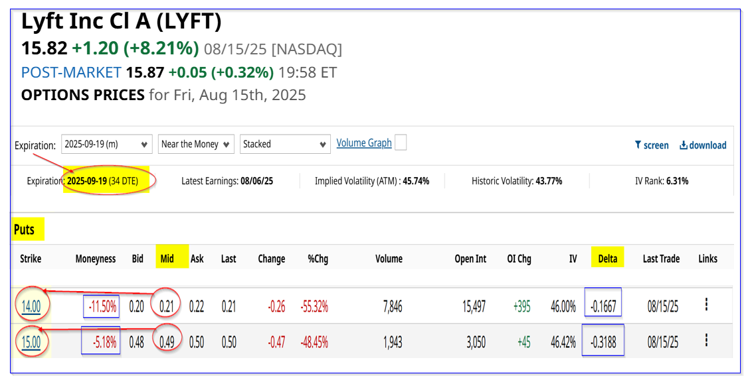Click the Implied Volatility (ATM) 45.74% value
Image resolution: width=750 pixels, height=376 pixels.
pos(416,181)
